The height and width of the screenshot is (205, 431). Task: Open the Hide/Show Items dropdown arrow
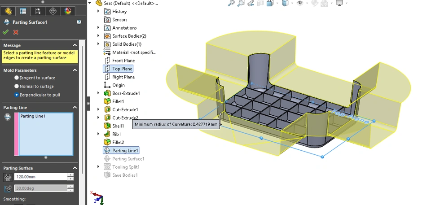tap(307, 3)
